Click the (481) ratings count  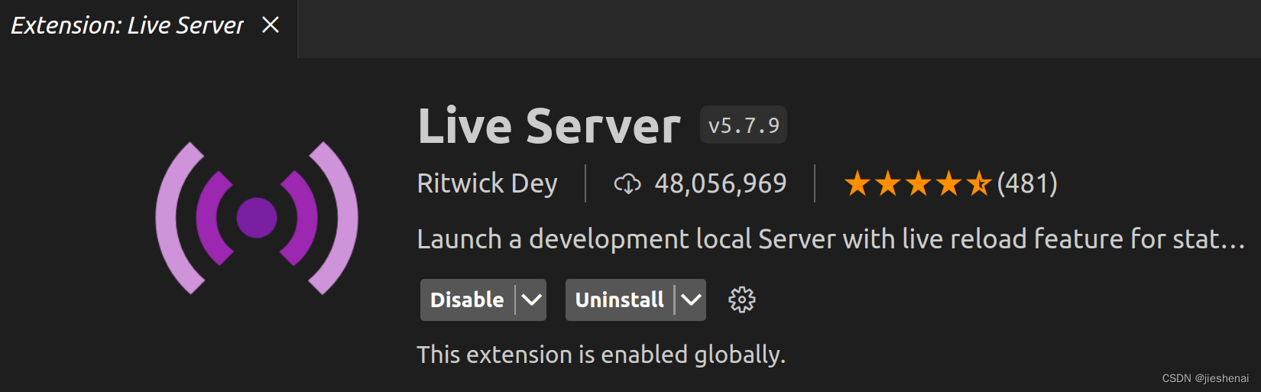click(x=1027, y=183)
